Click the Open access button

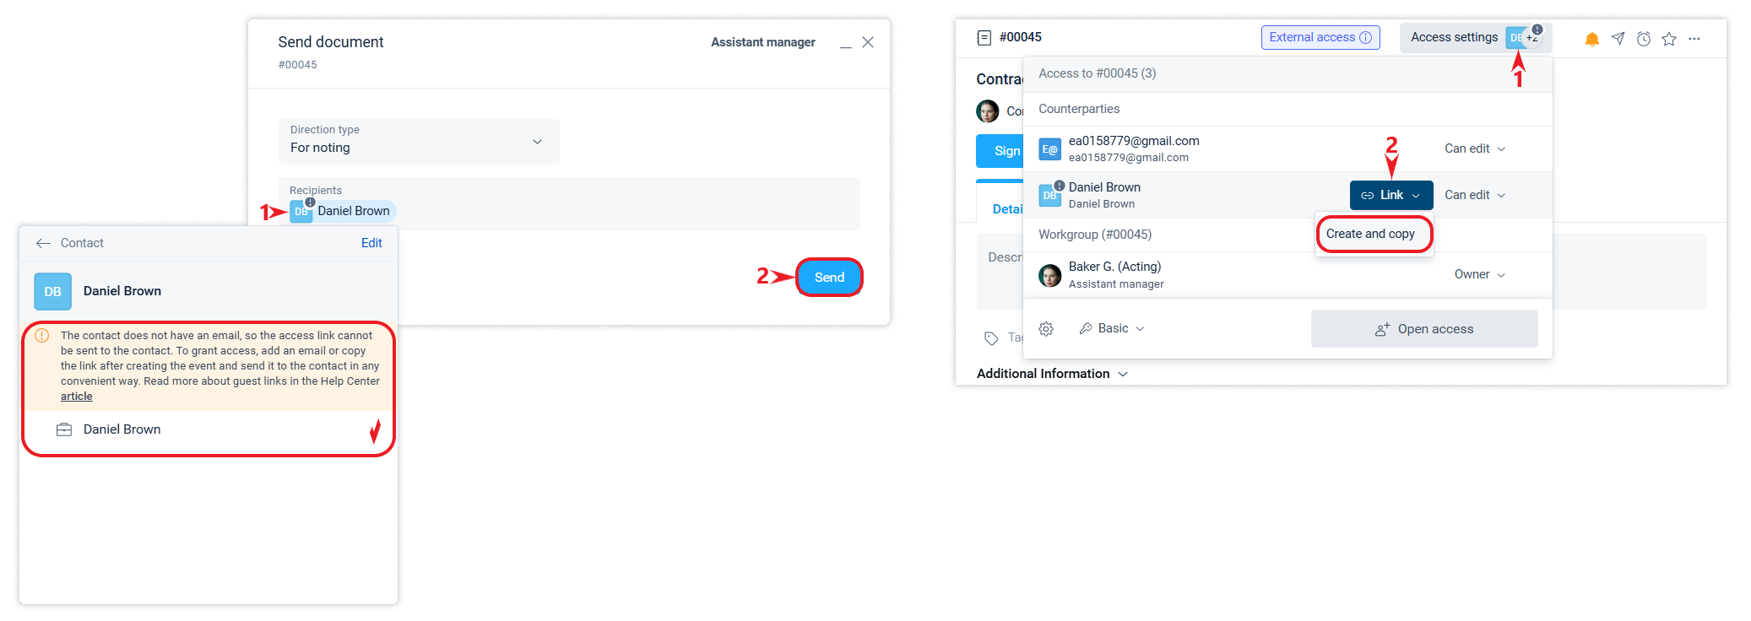point(1424,329)
